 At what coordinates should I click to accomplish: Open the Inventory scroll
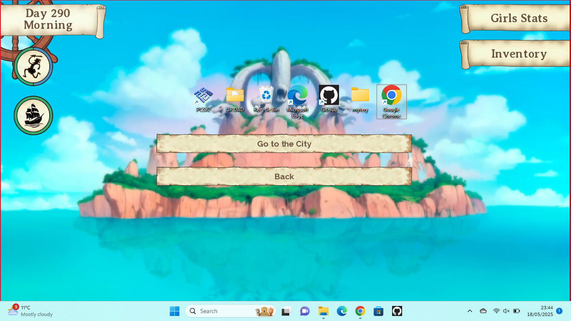click(515, 54)
